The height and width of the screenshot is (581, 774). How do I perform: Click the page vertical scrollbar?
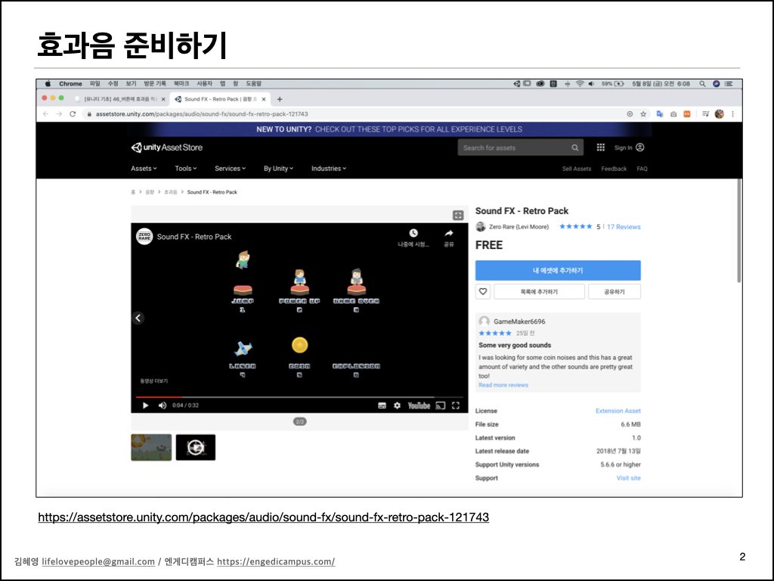[739, 231]
